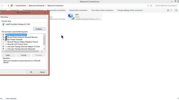Select the WiFi adapter icon
The height and width of the screenshot is (100, 179).
(x=71, y=17)
